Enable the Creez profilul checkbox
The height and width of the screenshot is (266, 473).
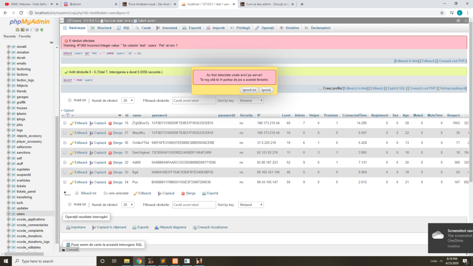pyautogui.click(x=320, y=89)
